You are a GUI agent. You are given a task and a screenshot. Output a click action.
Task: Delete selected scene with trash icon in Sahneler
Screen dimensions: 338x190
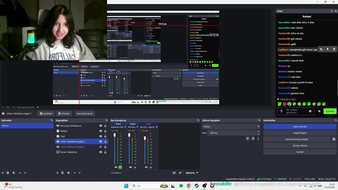pyautogui.click(x=8, y=173)
